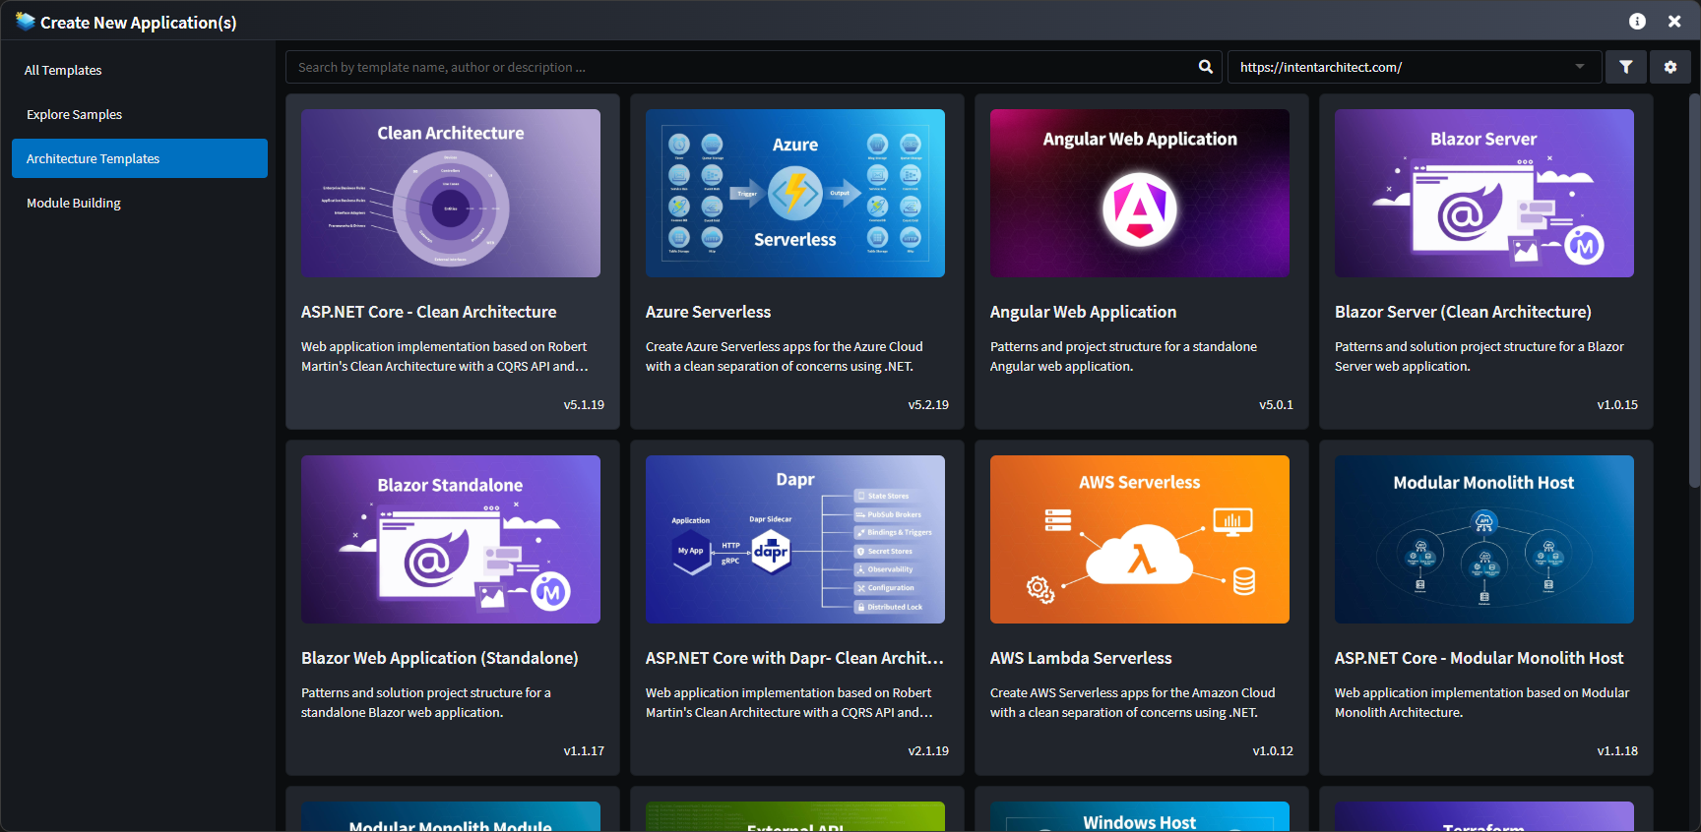Open settings gear next to filter
The image size is (1701, 832).
[x=1670, y=67]
